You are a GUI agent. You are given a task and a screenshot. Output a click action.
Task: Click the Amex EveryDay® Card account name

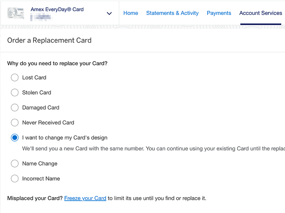click(57, 9)
